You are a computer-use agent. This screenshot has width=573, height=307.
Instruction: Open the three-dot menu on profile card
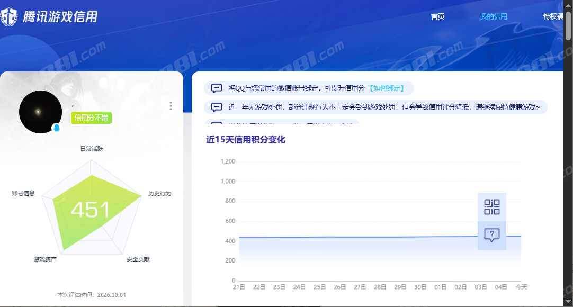(171, 106)
